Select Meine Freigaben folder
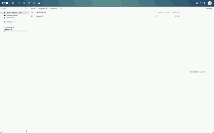 click(x=12, y=15)
